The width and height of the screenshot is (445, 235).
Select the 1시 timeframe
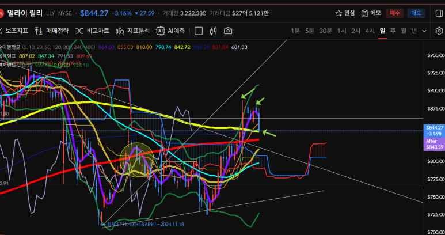[x=342, y=31]
